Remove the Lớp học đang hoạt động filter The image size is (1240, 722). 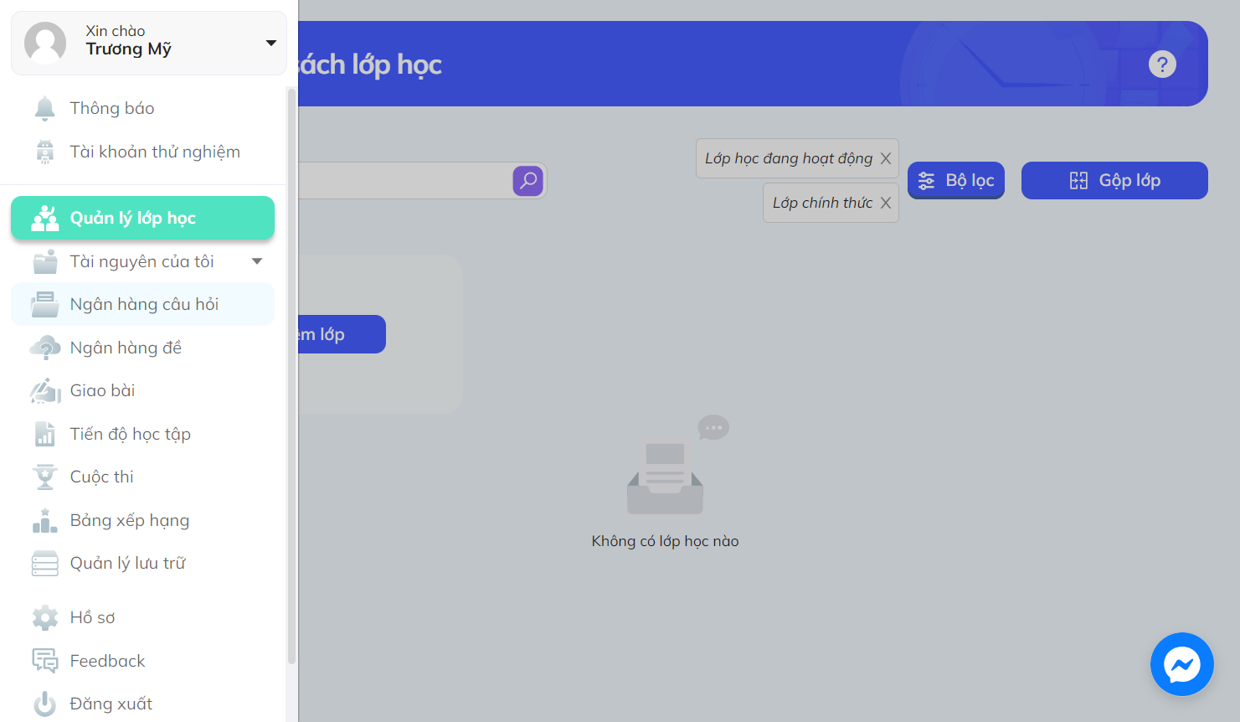click(886, 158)
